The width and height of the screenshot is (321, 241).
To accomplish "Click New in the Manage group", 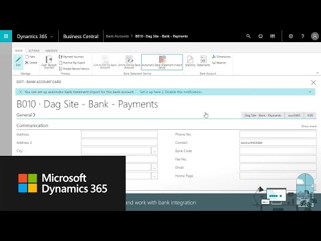I will pyautogui.click(x=30, y=57).
